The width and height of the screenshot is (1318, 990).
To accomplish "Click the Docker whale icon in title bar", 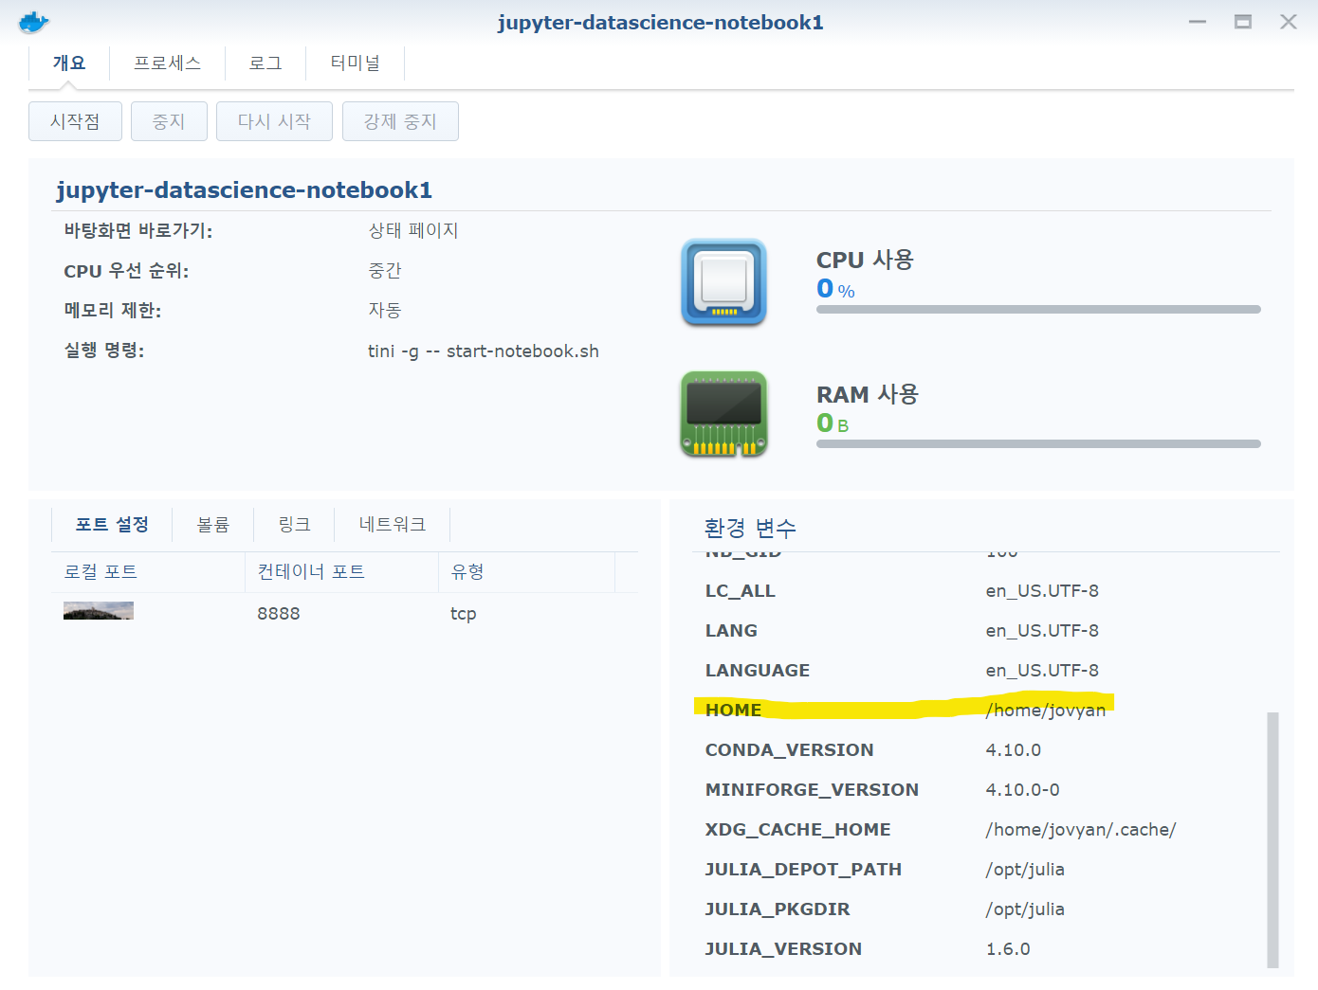I will pyautogui.click(x=33, y=22).
